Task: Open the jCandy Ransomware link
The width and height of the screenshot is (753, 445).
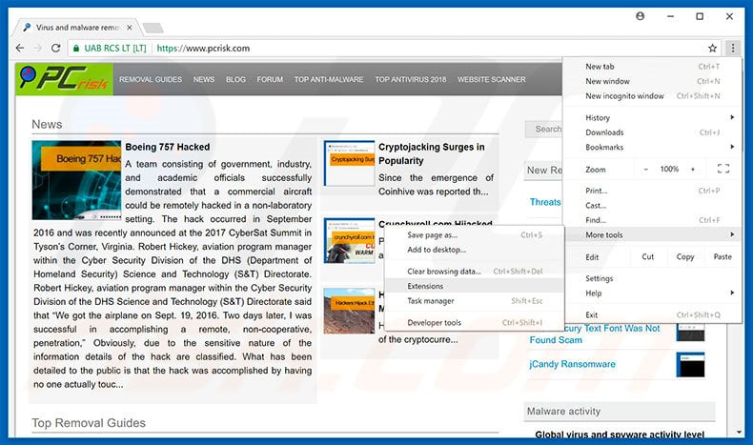Action: tap(572, 364)
